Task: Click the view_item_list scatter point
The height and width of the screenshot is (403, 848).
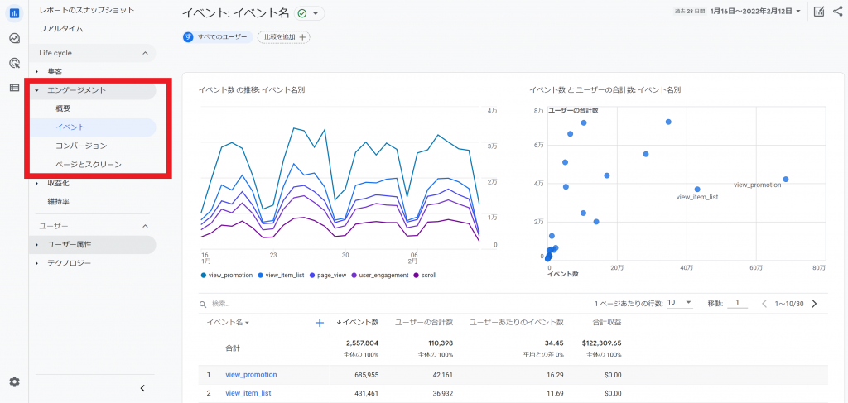Action: 697,189
